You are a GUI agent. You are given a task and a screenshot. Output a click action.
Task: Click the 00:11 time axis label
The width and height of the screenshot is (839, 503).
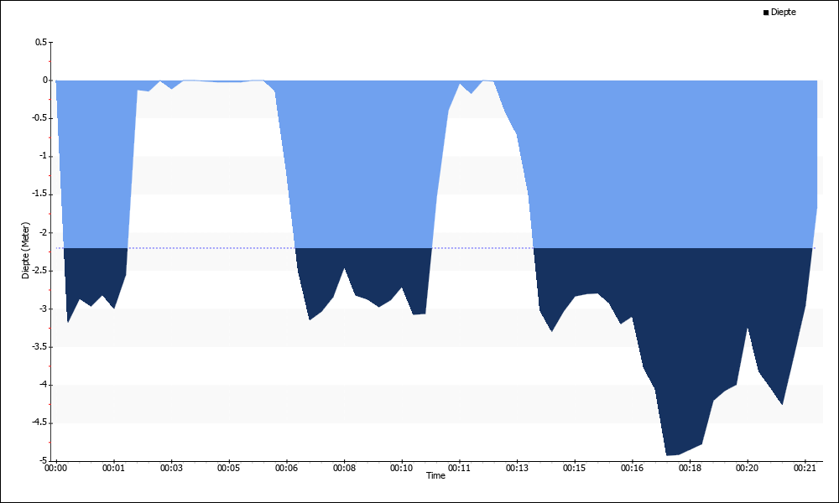459,469
